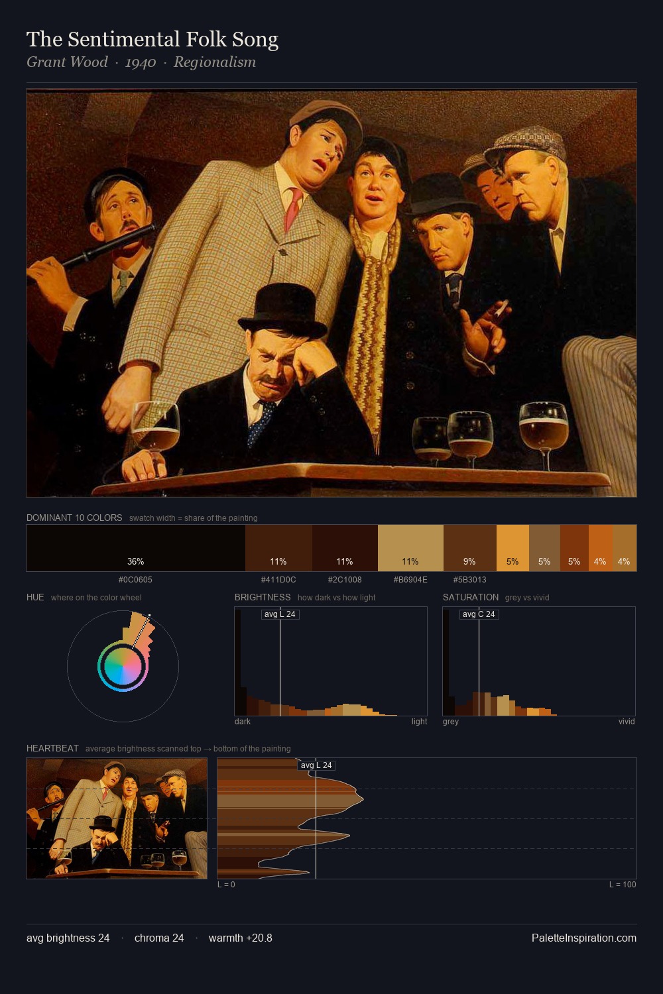Click the heartbeat painting thumbnail

117,818
